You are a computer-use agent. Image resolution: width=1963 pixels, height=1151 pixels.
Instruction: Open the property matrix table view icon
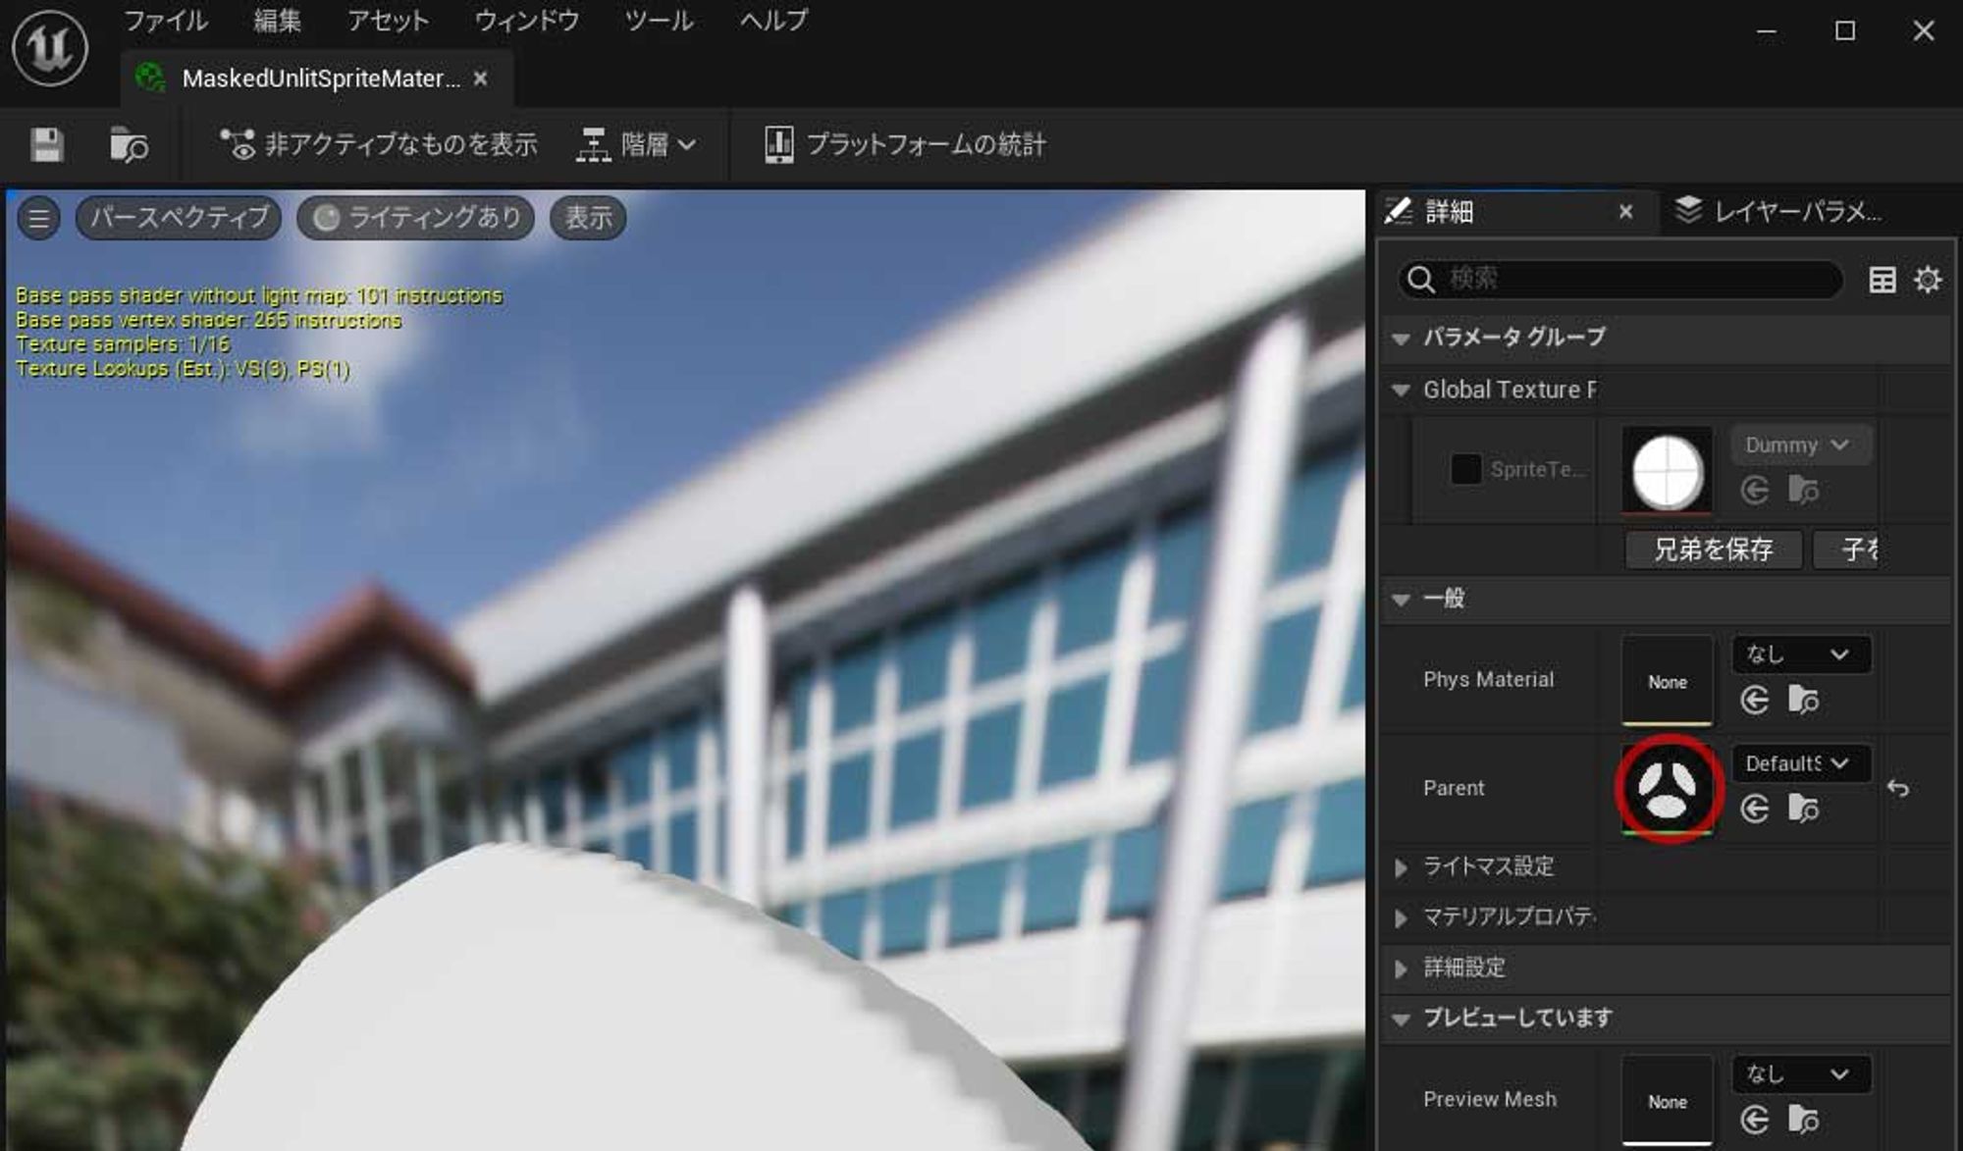(x=1882, y=281)
